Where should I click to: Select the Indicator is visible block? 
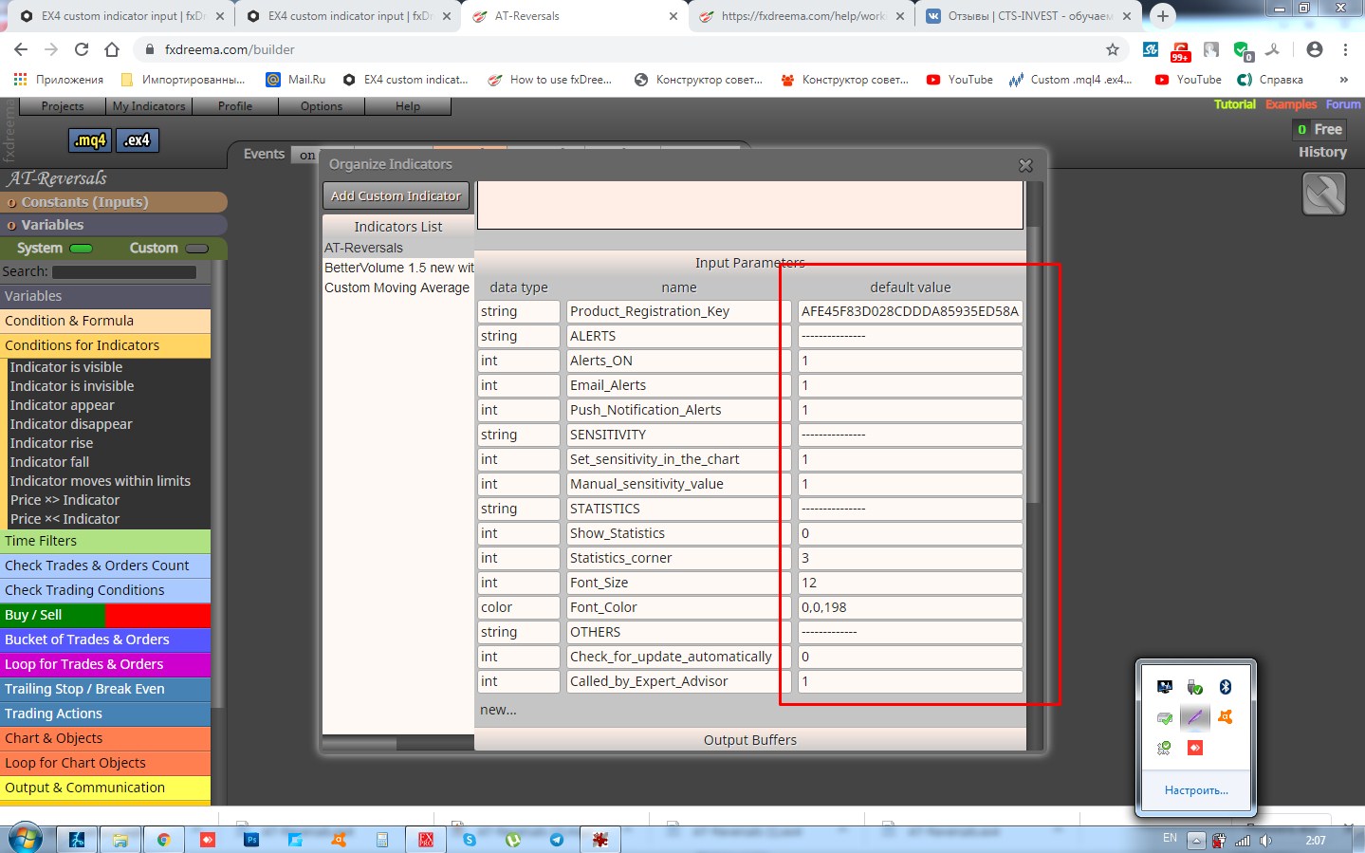tap(66, 367)
